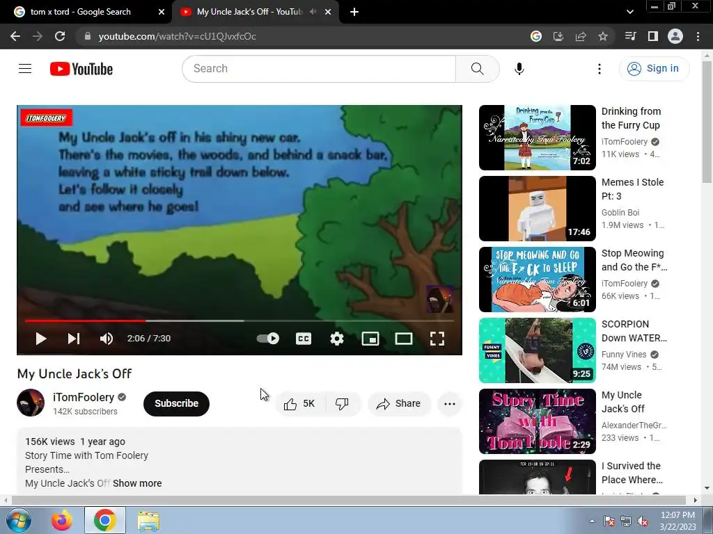Go to YouTube home via logo
The image size is (713, 534).
[81, 69]
